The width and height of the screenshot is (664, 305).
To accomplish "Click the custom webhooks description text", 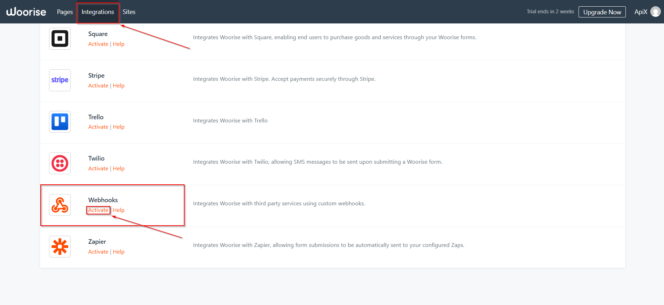I will tap(279, 204).
